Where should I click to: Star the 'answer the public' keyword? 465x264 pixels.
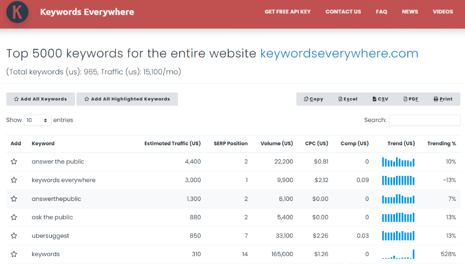click(x=14, y=162)
